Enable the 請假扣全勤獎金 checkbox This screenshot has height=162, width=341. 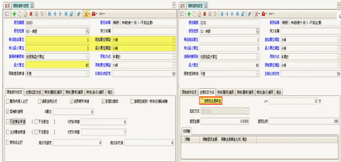[202, 101]
